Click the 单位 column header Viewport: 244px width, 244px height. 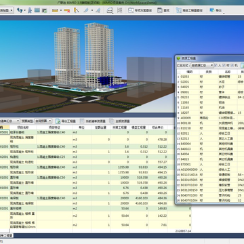click(81, 127)
